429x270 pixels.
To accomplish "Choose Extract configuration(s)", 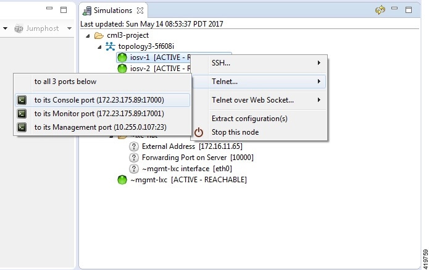I will pos(249,119).
